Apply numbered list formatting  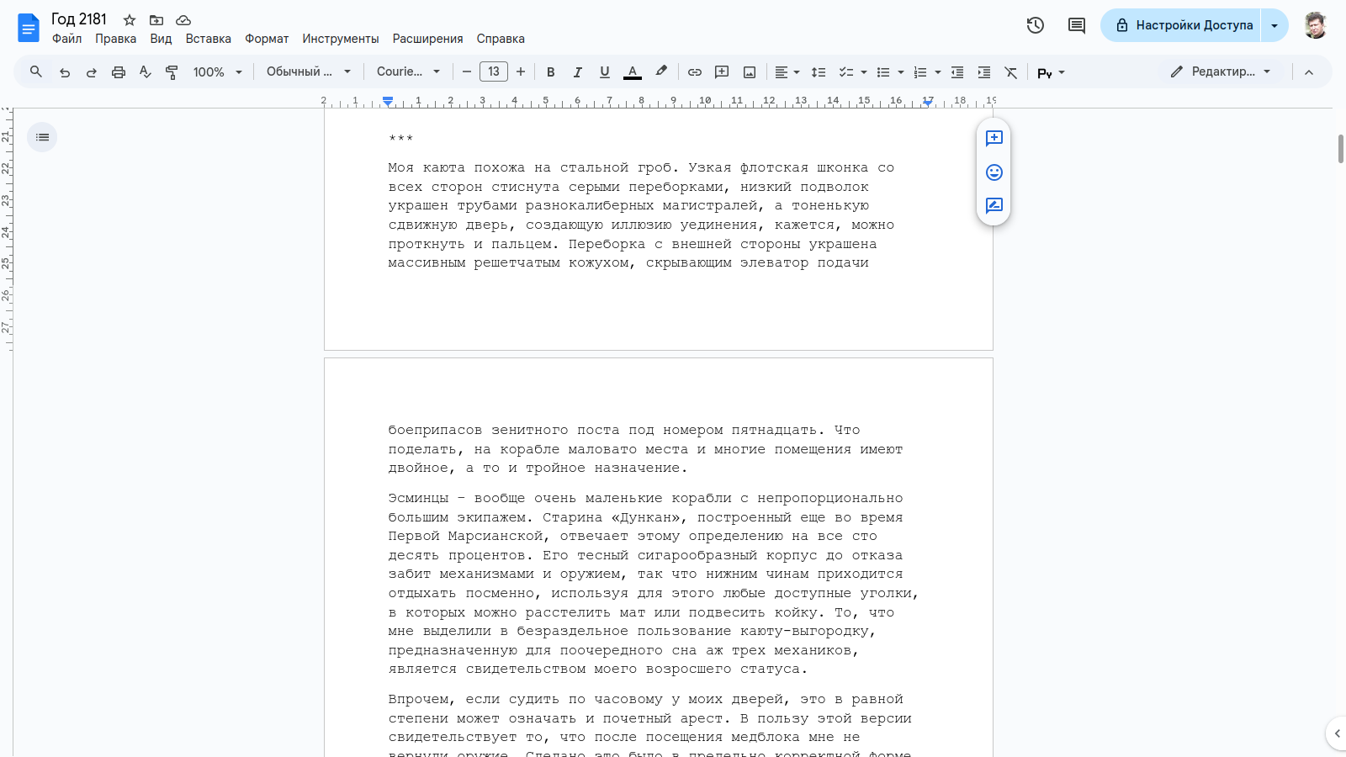920,72
